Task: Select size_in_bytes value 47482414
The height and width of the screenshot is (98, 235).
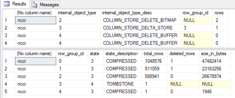Action: (x=215, y=61)
